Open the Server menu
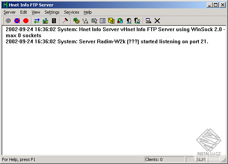This screenshot has width=228, height=164. (x=9, y=12)
